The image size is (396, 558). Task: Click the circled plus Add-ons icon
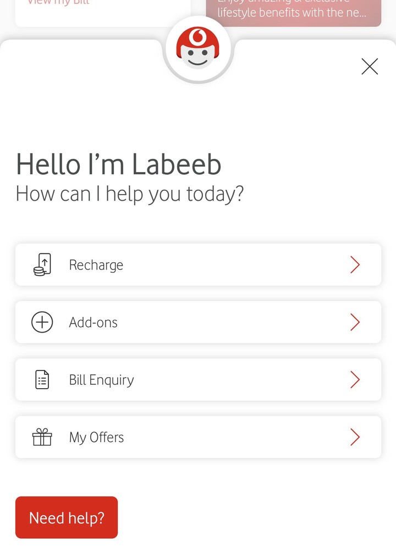pos(42,322)
